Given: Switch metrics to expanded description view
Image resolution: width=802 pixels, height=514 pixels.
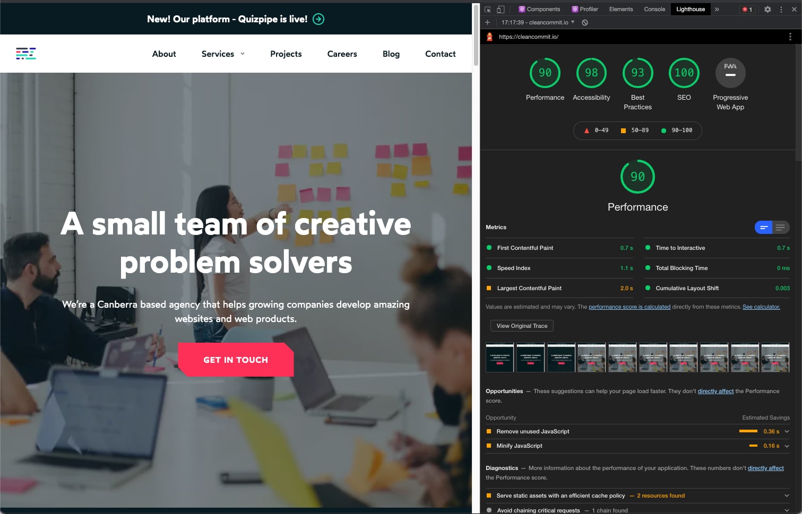Looking at the screenshot, I should 781,228.
